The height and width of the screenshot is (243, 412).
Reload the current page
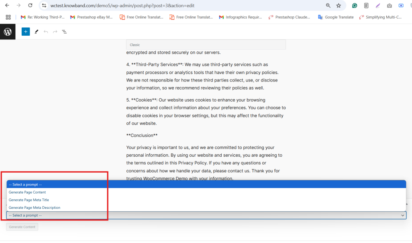click(30, 5)
